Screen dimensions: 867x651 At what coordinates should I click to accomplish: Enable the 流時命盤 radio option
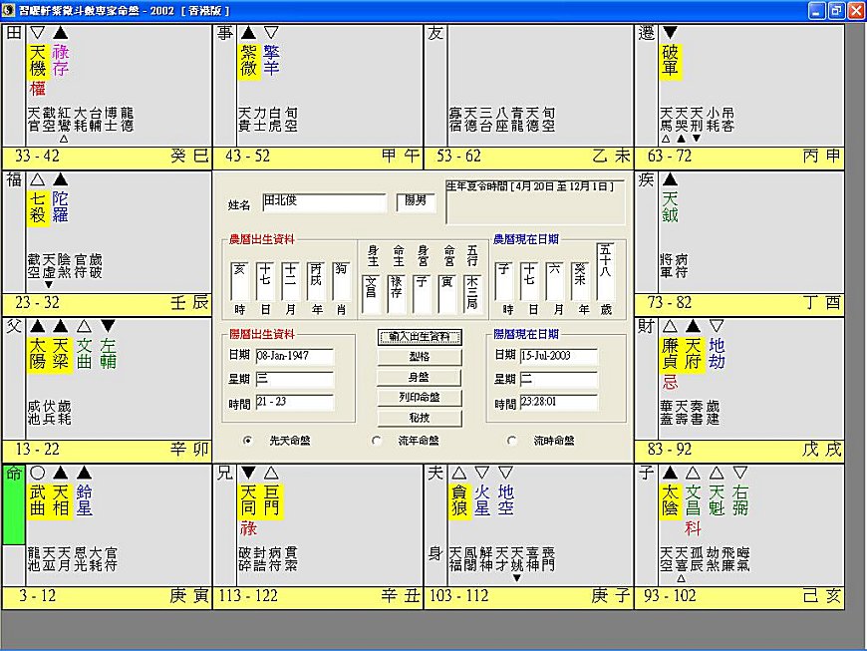pyautogui.click(x=512, y=440)
